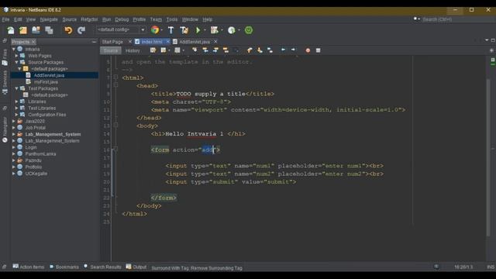
Task: Open the default config combo box
Action: pos(121,29)
